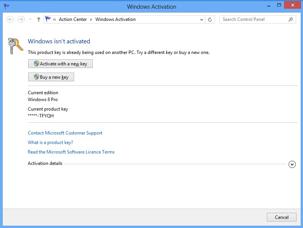
Task: Expand the Activation details section
Action: coord(292,164)
